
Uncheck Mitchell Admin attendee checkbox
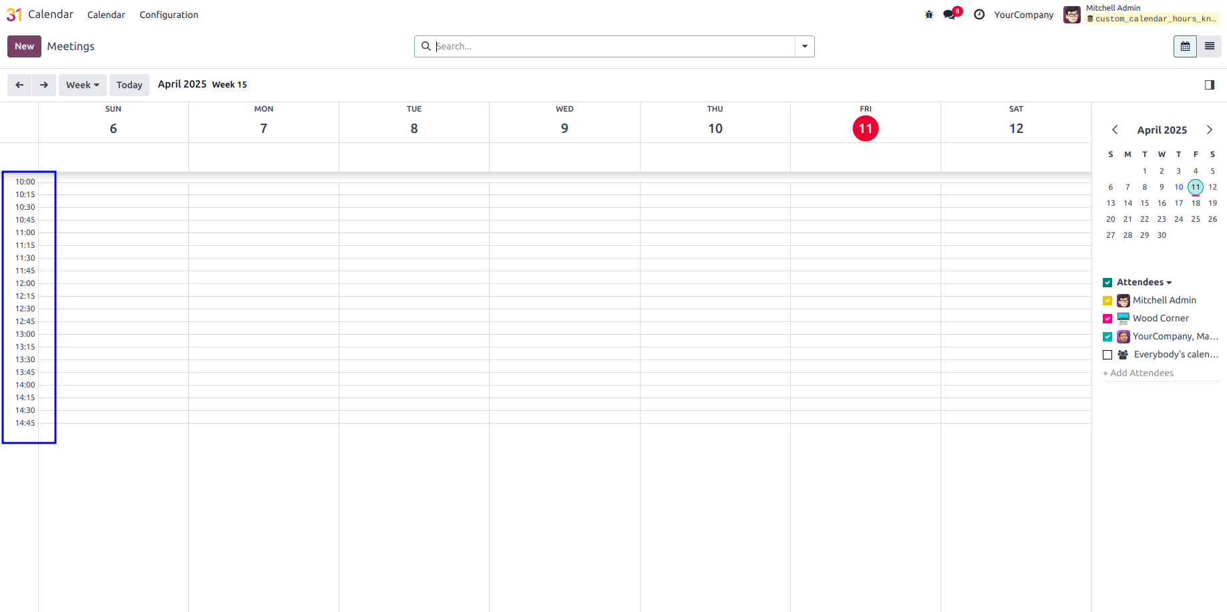click(x=1107, y=301)
